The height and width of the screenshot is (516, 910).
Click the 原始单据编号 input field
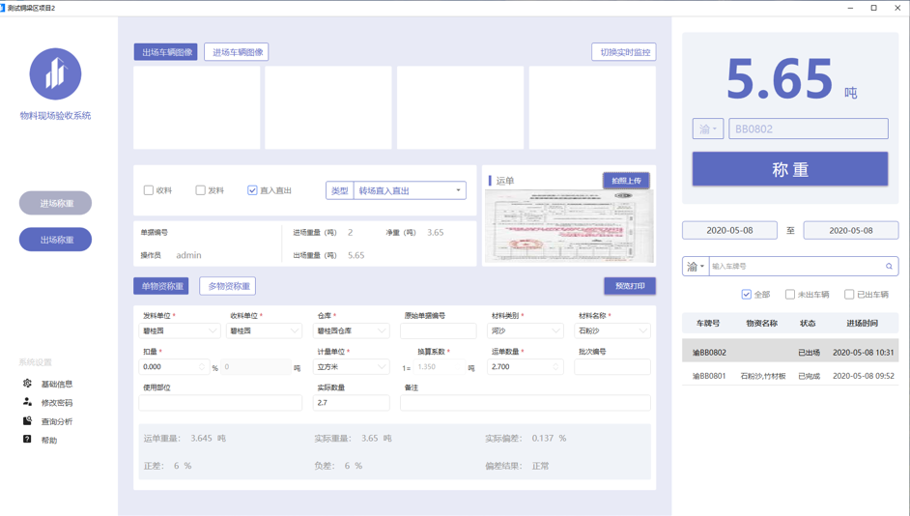click(439, 330)
